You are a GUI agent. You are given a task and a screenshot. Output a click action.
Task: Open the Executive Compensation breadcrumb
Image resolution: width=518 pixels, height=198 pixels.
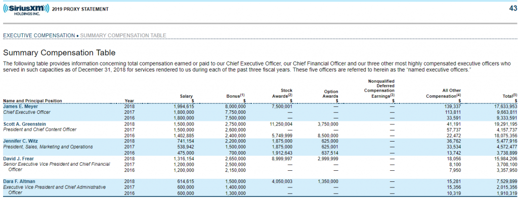39,35
